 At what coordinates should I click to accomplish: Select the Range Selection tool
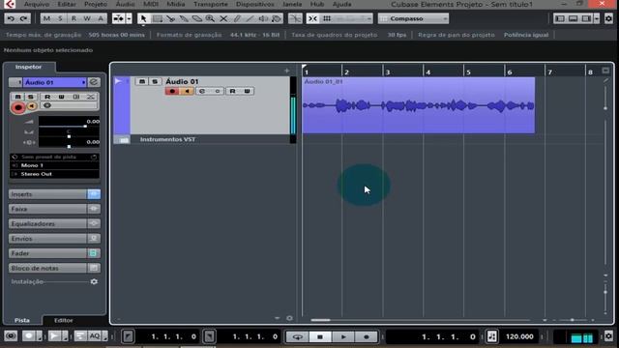click(157, 18)
